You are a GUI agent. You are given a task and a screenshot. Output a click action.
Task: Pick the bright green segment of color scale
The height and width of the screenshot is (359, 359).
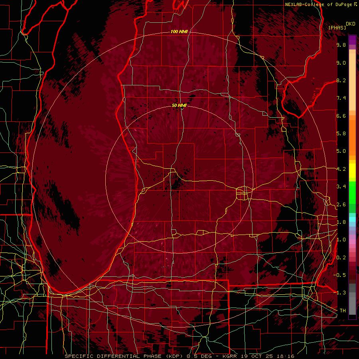(x=352, y=192)
